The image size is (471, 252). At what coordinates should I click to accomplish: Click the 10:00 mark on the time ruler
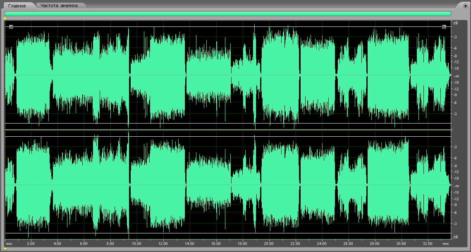(136, 244)
